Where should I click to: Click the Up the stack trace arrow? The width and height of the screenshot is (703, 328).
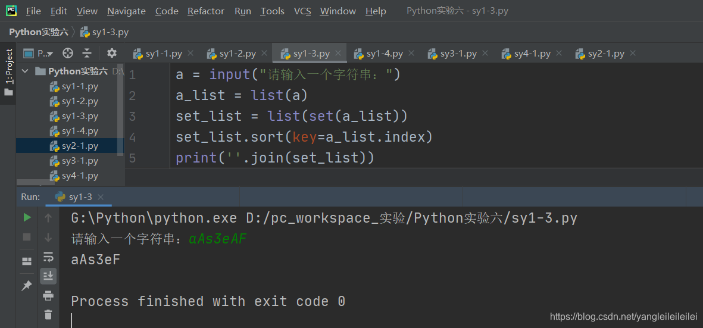click(48, 218)
